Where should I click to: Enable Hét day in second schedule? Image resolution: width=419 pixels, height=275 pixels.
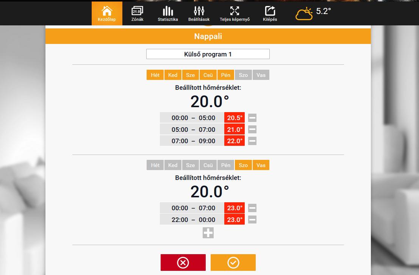coord(155,165)
